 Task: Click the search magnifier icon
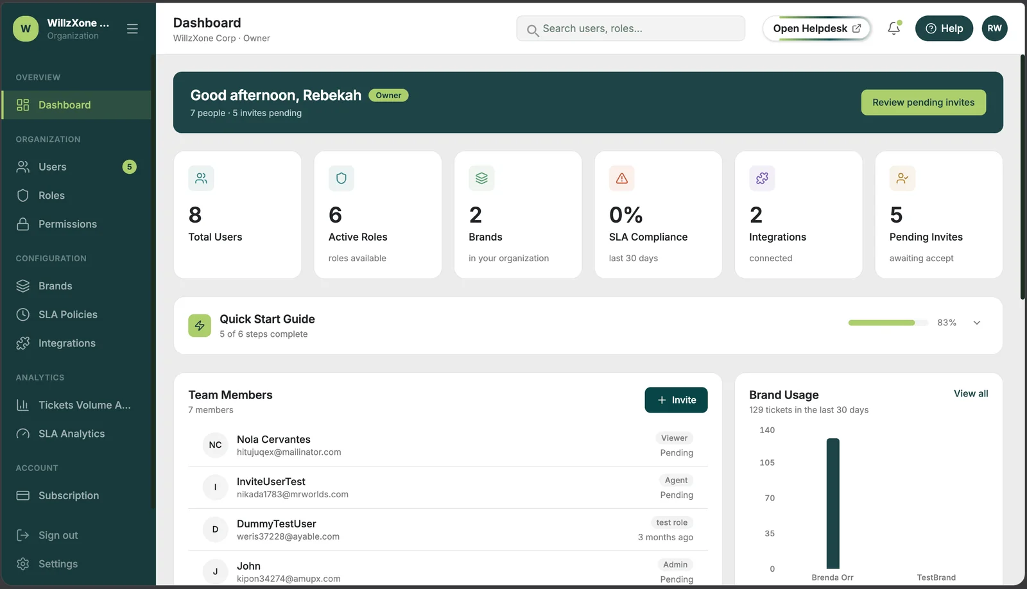point(532,30)
